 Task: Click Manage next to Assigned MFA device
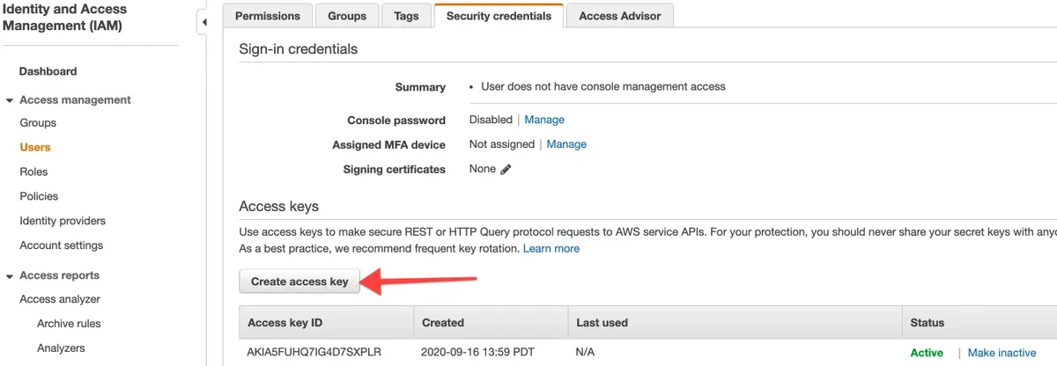pos(566,144)
